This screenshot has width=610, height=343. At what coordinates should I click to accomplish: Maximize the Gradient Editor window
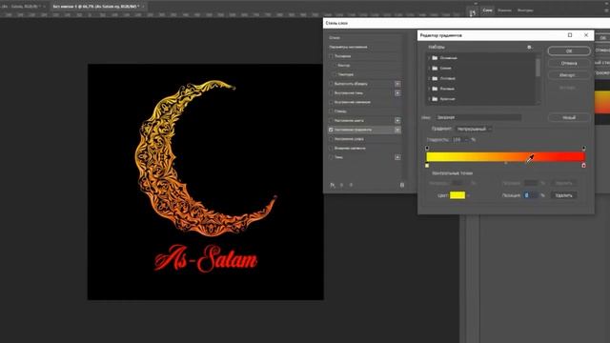coord(570,35)
